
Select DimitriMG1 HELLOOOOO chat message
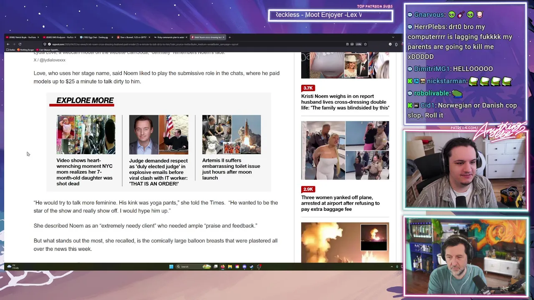[451, 69]
